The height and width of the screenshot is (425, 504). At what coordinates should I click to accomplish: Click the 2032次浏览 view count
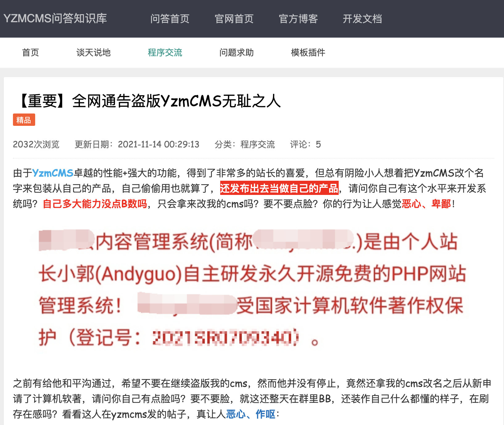point(36,144)
